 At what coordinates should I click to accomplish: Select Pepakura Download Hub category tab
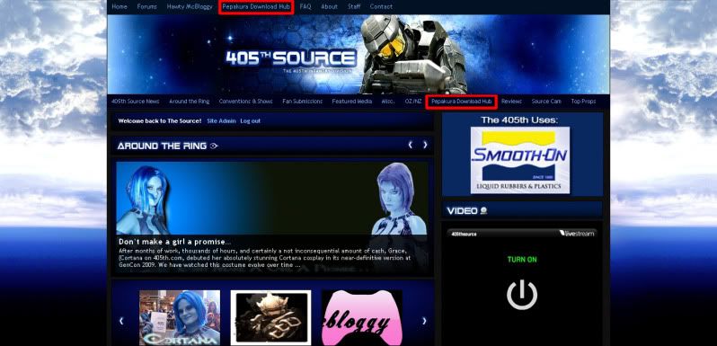point(462,102)
